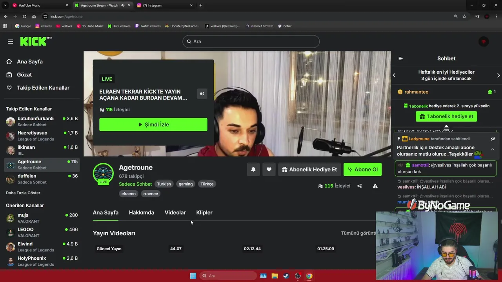The height and width of the screenshot is (282, 502).
Task: Open the Kick hamburger menu
Action: [11, 42]
